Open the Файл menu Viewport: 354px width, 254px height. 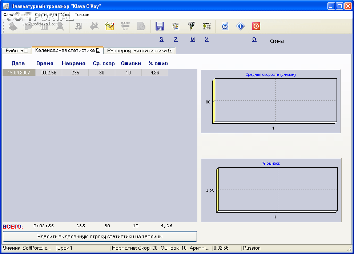click(x=8, y=15)
